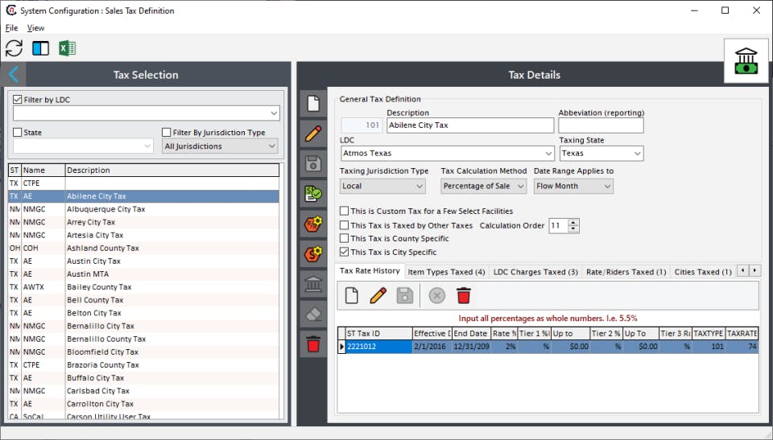
Task: Select Carrollton City Tax row
Action: coord(143,404)
